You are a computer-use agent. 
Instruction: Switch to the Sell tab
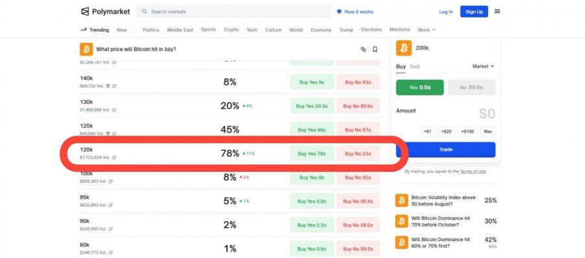(x=415, y=66)
